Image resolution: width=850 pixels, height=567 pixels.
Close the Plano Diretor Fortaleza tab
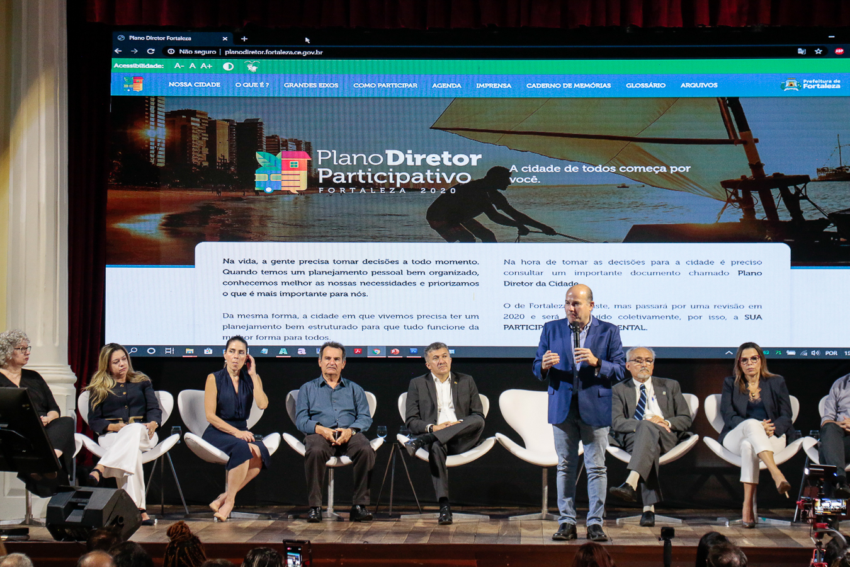[225, 38]
